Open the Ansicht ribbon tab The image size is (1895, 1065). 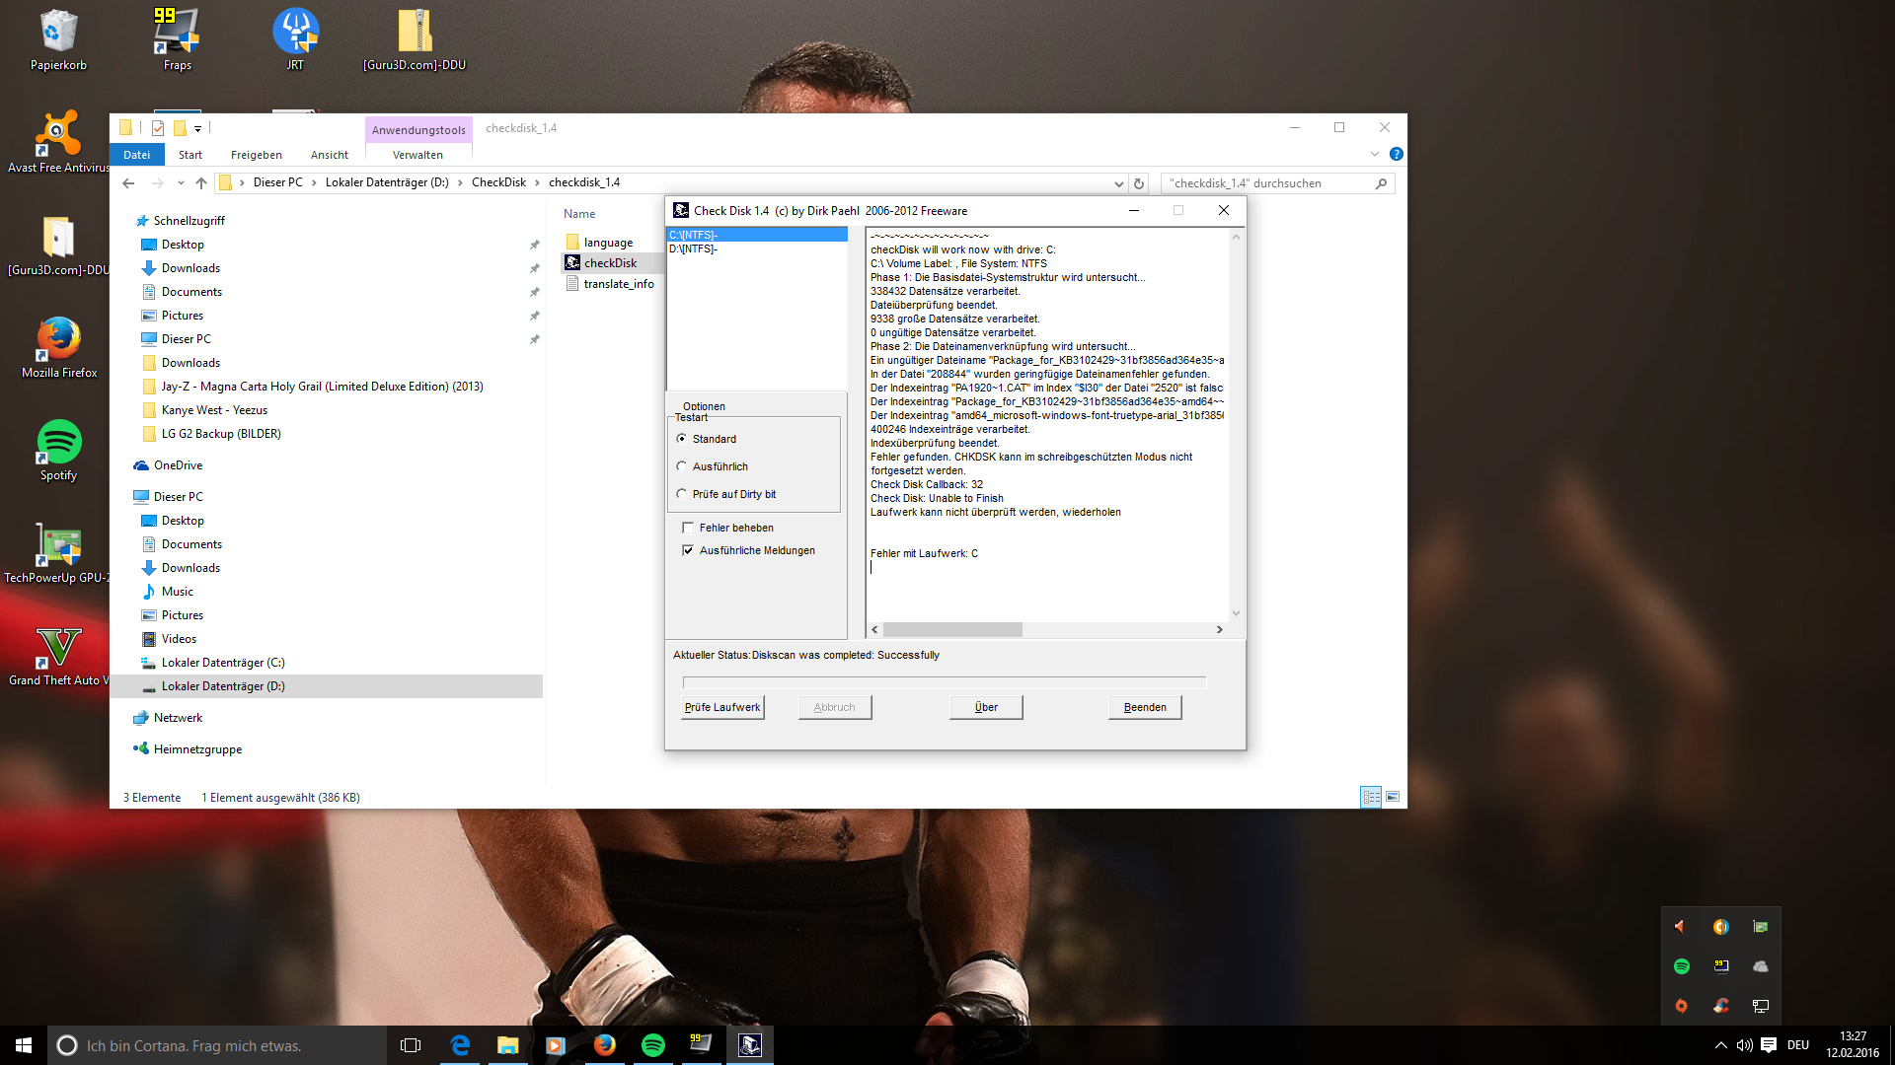click(x=329, y=155)
